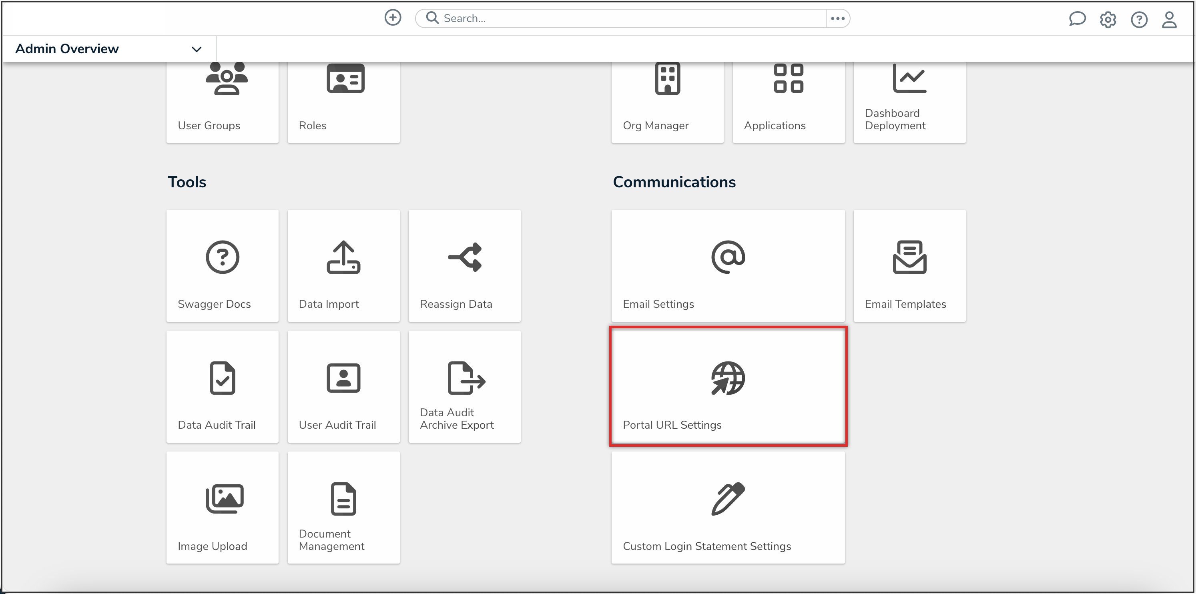Viewport: 1196px width, 594px height.
Task: Open Document Management
Action: point(343,508)
